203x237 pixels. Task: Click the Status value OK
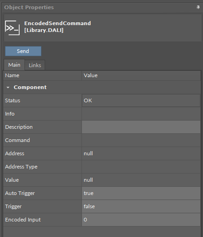(141, 100)
